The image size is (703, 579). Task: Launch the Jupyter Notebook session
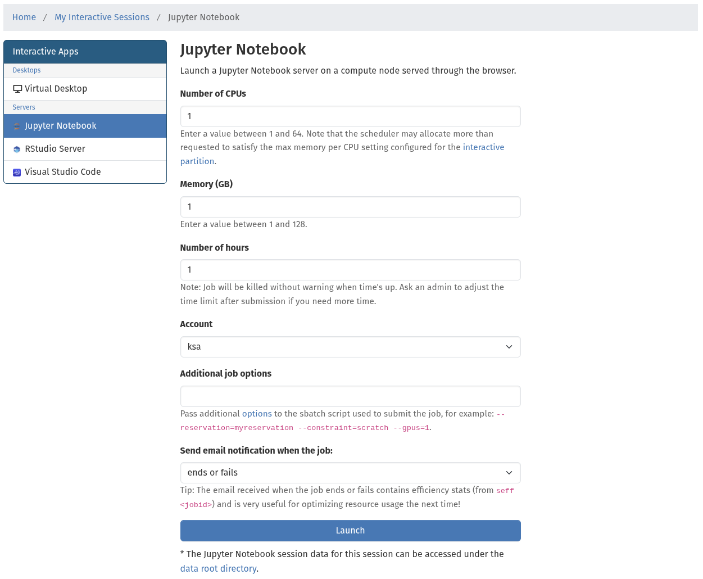(350, 531)
